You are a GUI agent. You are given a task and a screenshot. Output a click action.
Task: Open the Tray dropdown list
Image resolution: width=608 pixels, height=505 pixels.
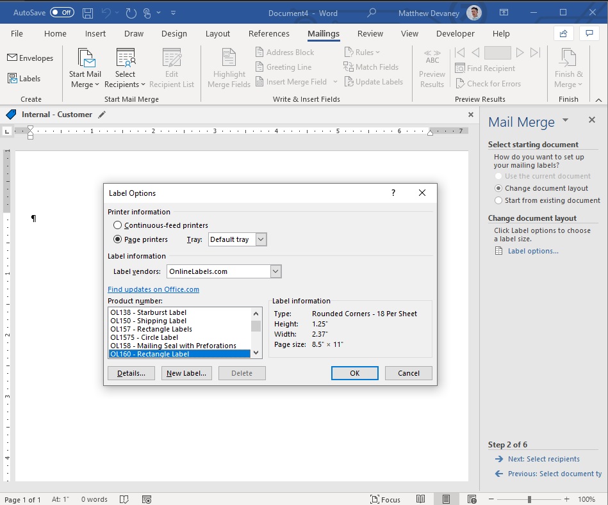click(261, 239)
